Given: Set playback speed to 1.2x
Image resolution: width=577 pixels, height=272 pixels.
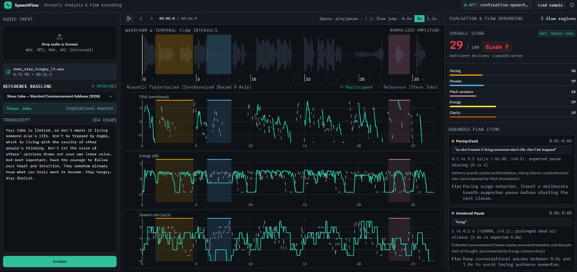Looking at the screenshot, I should (x=432, y=19).
